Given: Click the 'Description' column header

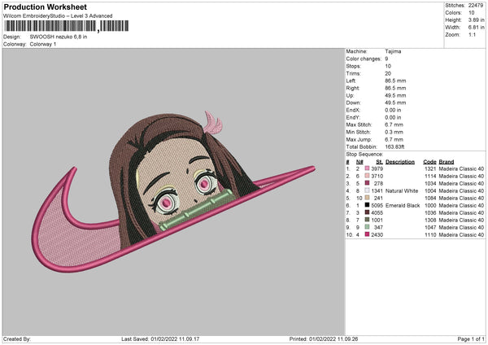Looking at the screenshot, I should click(x=400, y=162).
